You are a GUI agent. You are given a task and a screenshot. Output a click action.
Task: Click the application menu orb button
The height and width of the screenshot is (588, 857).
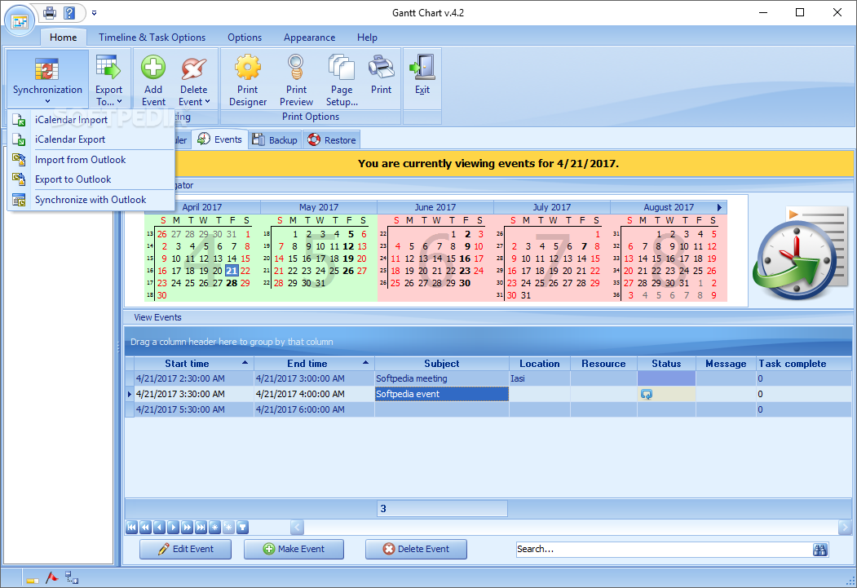tap(20, 20)
